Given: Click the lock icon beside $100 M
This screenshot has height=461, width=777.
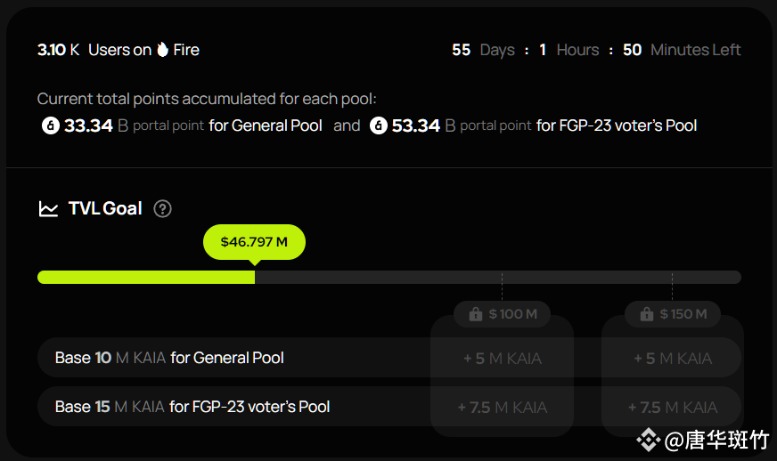Looking at the screenshot, I should [476, 314].
